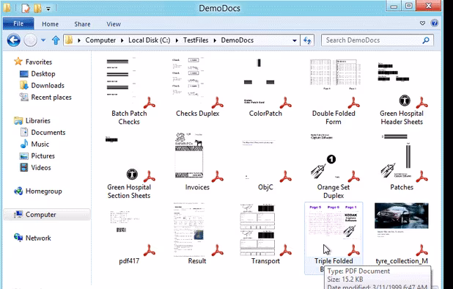Switch to the View ribbon tab
Screen dimensions: 453x289
(114, 24)
